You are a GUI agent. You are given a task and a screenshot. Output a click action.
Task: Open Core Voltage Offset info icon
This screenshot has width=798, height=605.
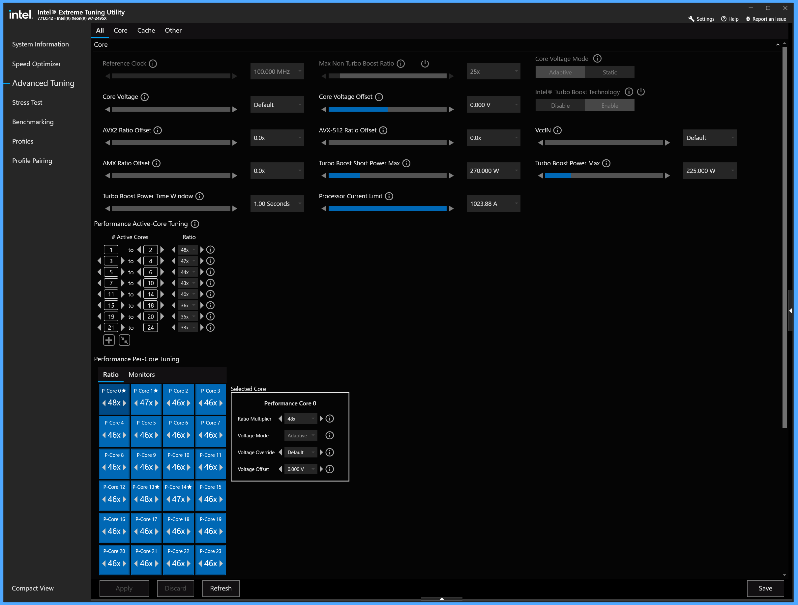coord(379,96)
